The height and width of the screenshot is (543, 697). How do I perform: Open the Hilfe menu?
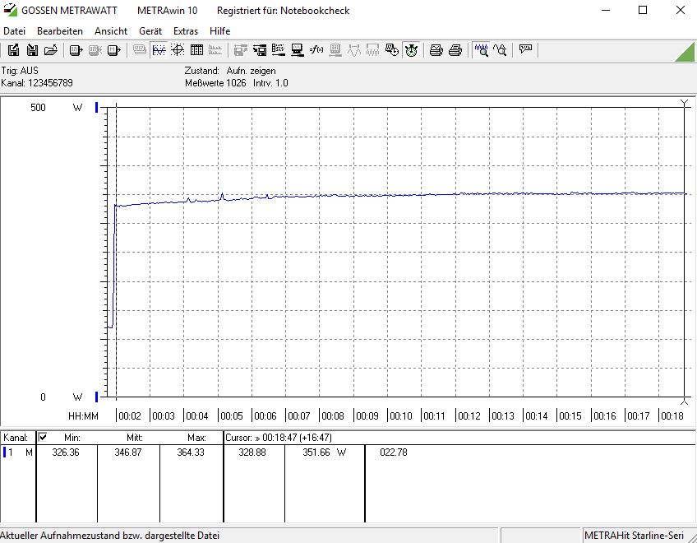(x=219, y=30)
